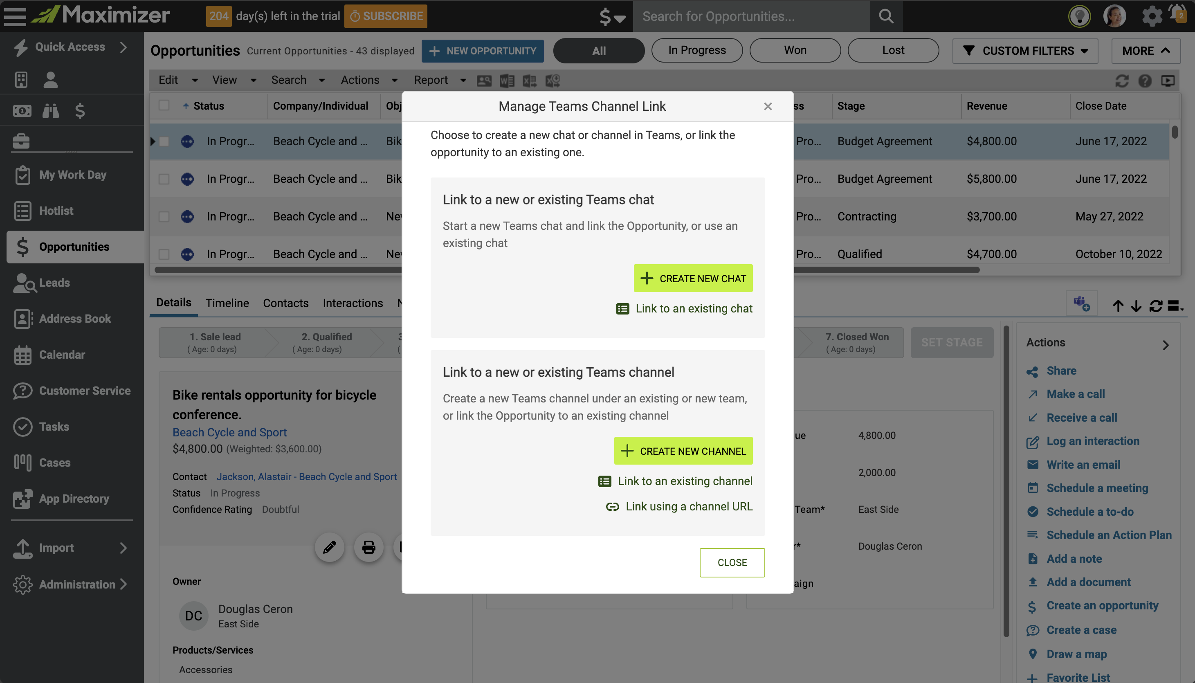The height and width of the screenshot is (683, 1195).
Task: Open the person icon in sidebar
Action: point(50,79)
